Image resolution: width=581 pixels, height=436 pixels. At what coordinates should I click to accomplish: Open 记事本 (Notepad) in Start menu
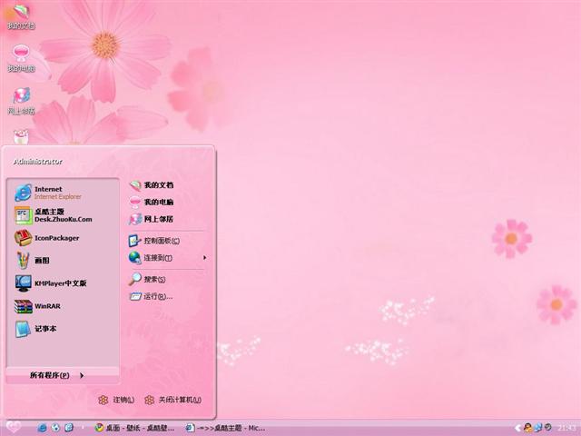coord(44,329)
